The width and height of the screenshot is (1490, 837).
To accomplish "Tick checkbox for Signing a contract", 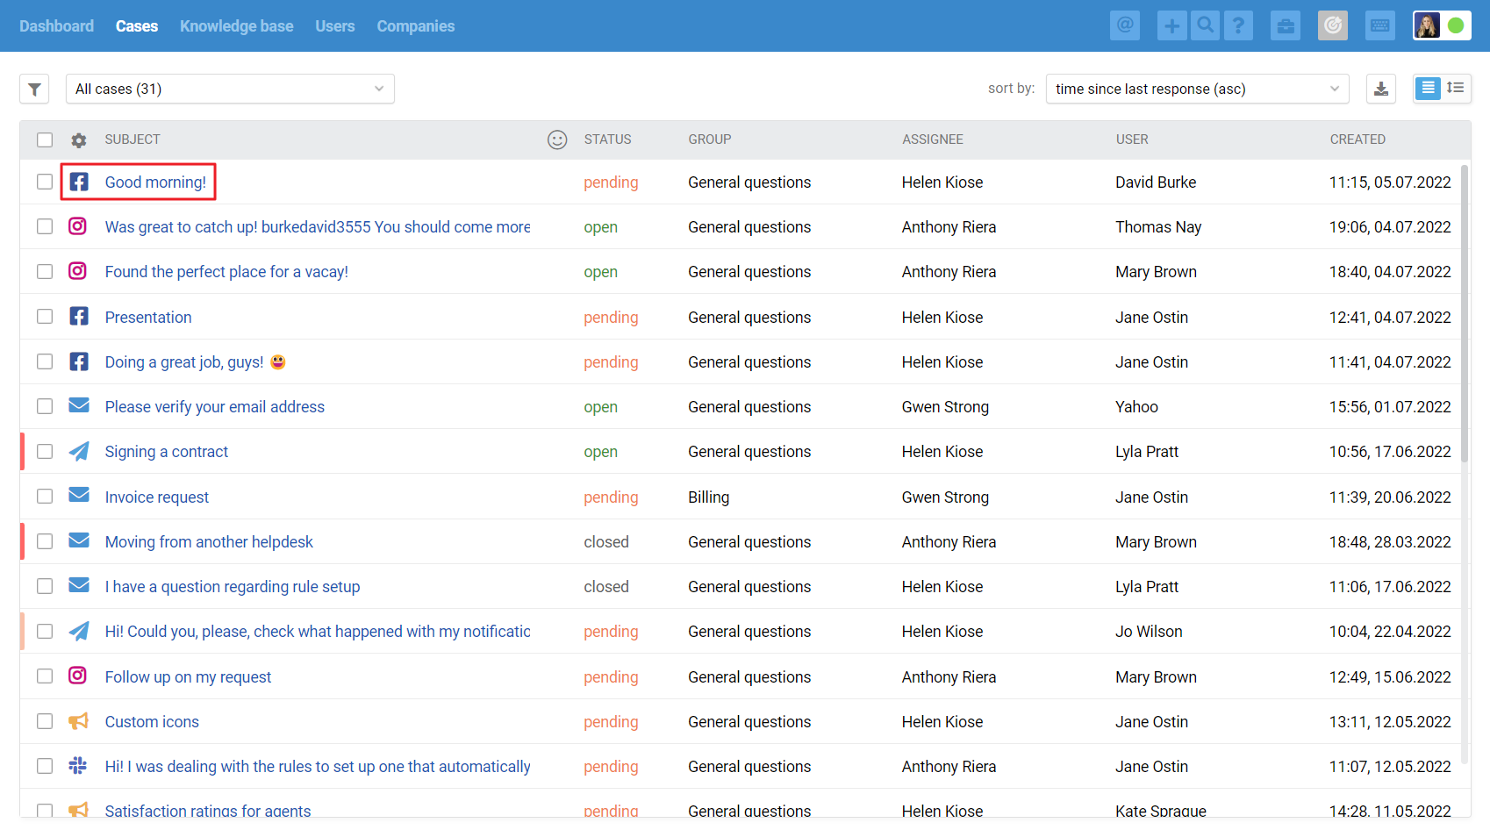I will (45, 451).
